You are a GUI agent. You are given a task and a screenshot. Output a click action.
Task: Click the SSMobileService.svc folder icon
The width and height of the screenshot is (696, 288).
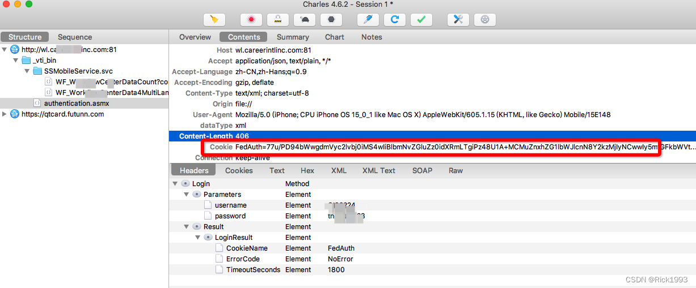click(x=37, y=71)
